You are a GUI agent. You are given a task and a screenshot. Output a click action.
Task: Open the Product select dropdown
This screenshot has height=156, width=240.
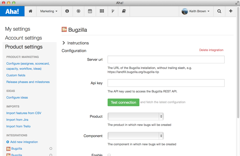tap(136, 116)
